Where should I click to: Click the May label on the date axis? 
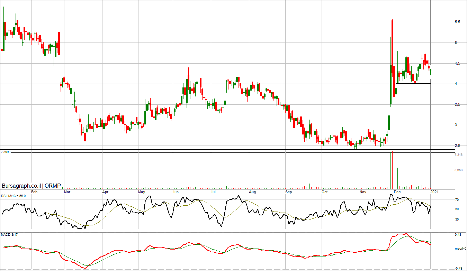pyautogui.click(x=141, y=191)
